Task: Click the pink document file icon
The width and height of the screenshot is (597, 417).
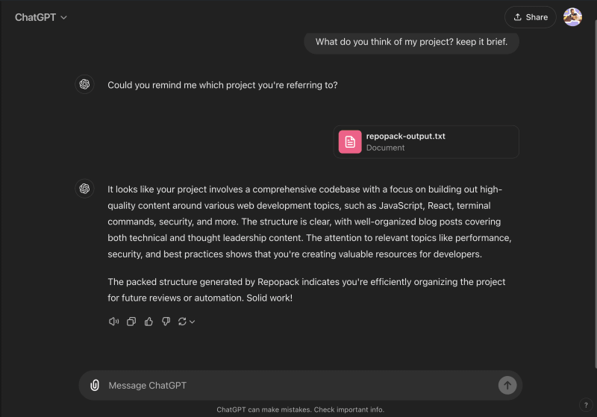Action: pos(350,142)
